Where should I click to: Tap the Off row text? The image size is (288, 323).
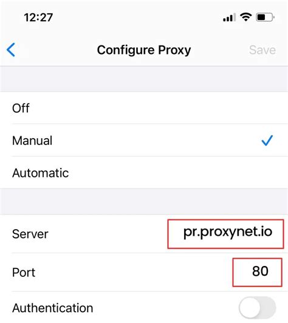[x=21, y=108]
